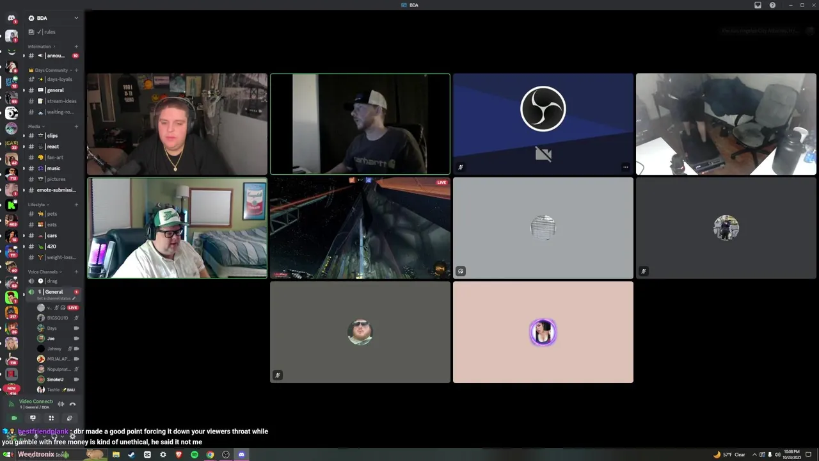Disconnect from voice call
This screenshot has height=461, width=819.
point(72,404)
